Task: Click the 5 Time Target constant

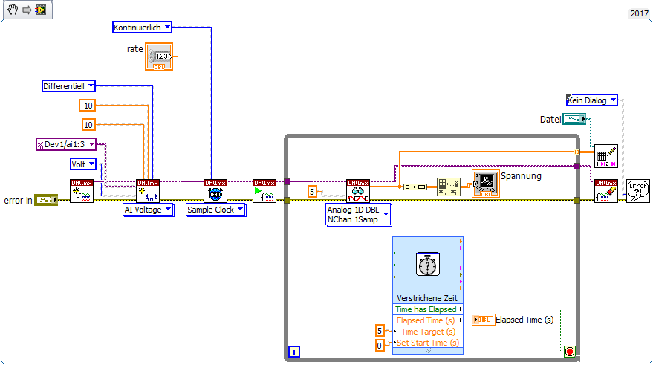Action: tap(380, 331)
